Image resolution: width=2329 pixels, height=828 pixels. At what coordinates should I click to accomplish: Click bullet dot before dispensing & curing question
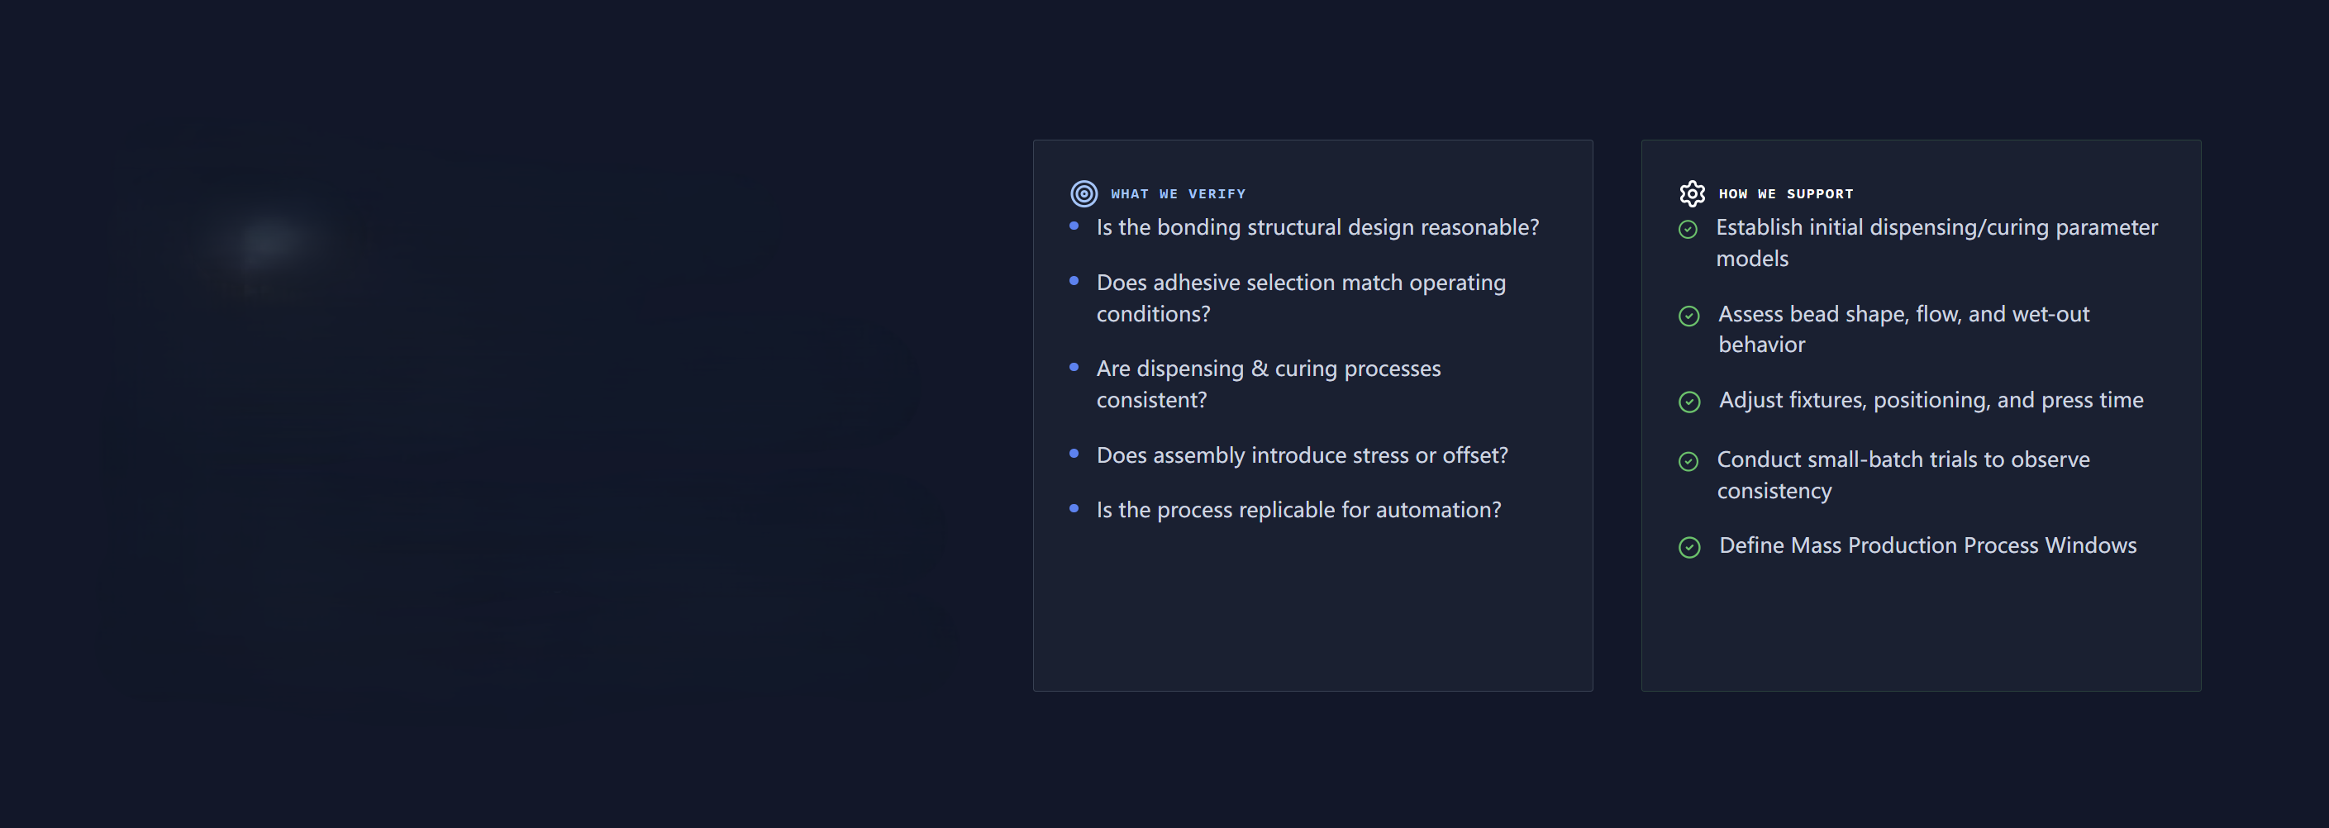pyautogui.click(x=1074, y=367)
